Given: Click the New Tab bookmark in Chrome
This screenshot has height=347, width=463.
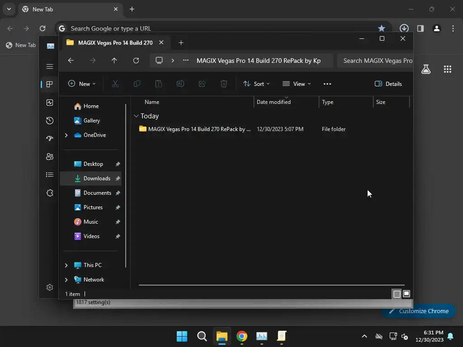Looking at the screenshot, I should click(21, 45).
